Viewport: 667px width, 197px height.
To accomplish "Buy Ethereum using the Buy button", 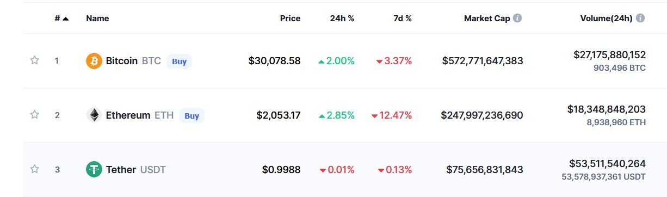I will tap(192, 115).
